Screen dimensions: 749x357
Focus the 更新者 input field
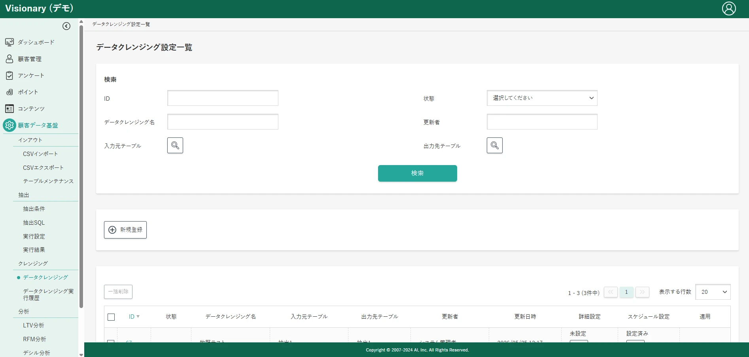542,122
